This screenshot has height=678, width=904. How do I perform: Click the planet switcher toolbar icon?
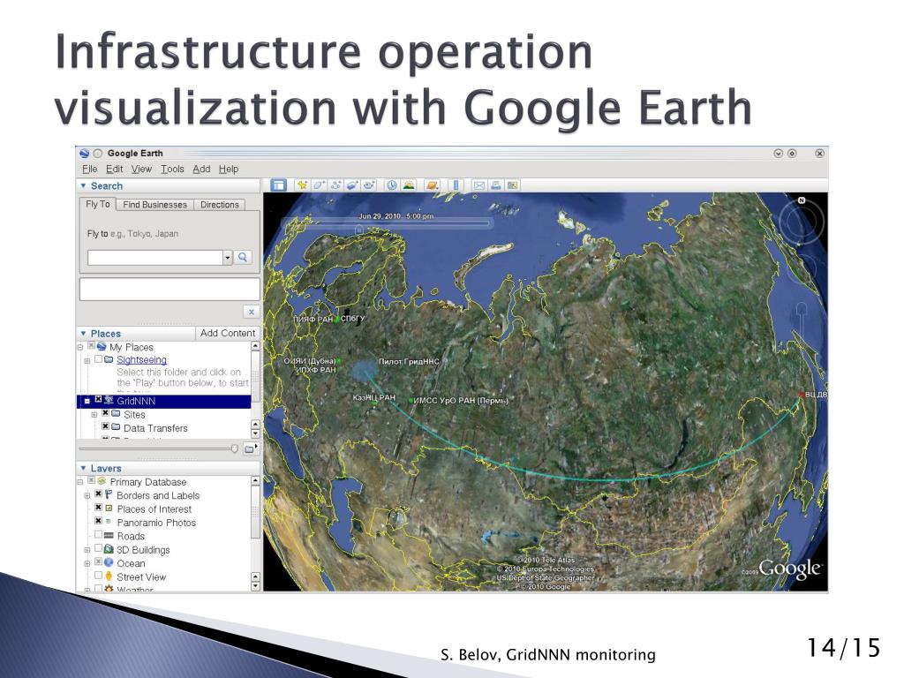[x=432, y=185]
